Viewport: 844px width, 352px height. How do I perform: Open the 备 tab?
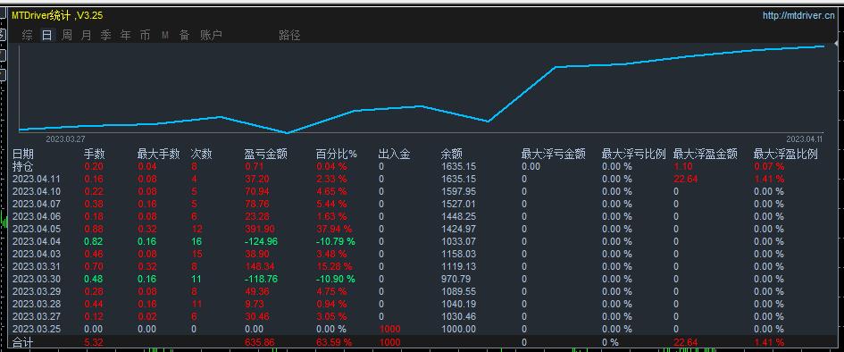pos(184,36)
